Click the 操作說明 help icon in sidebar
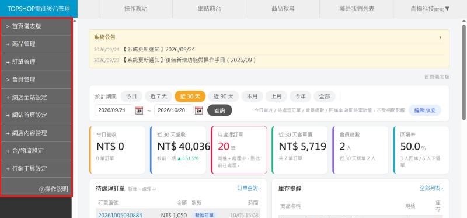This screenshot has height=218, width=467. tap(41, 189)
